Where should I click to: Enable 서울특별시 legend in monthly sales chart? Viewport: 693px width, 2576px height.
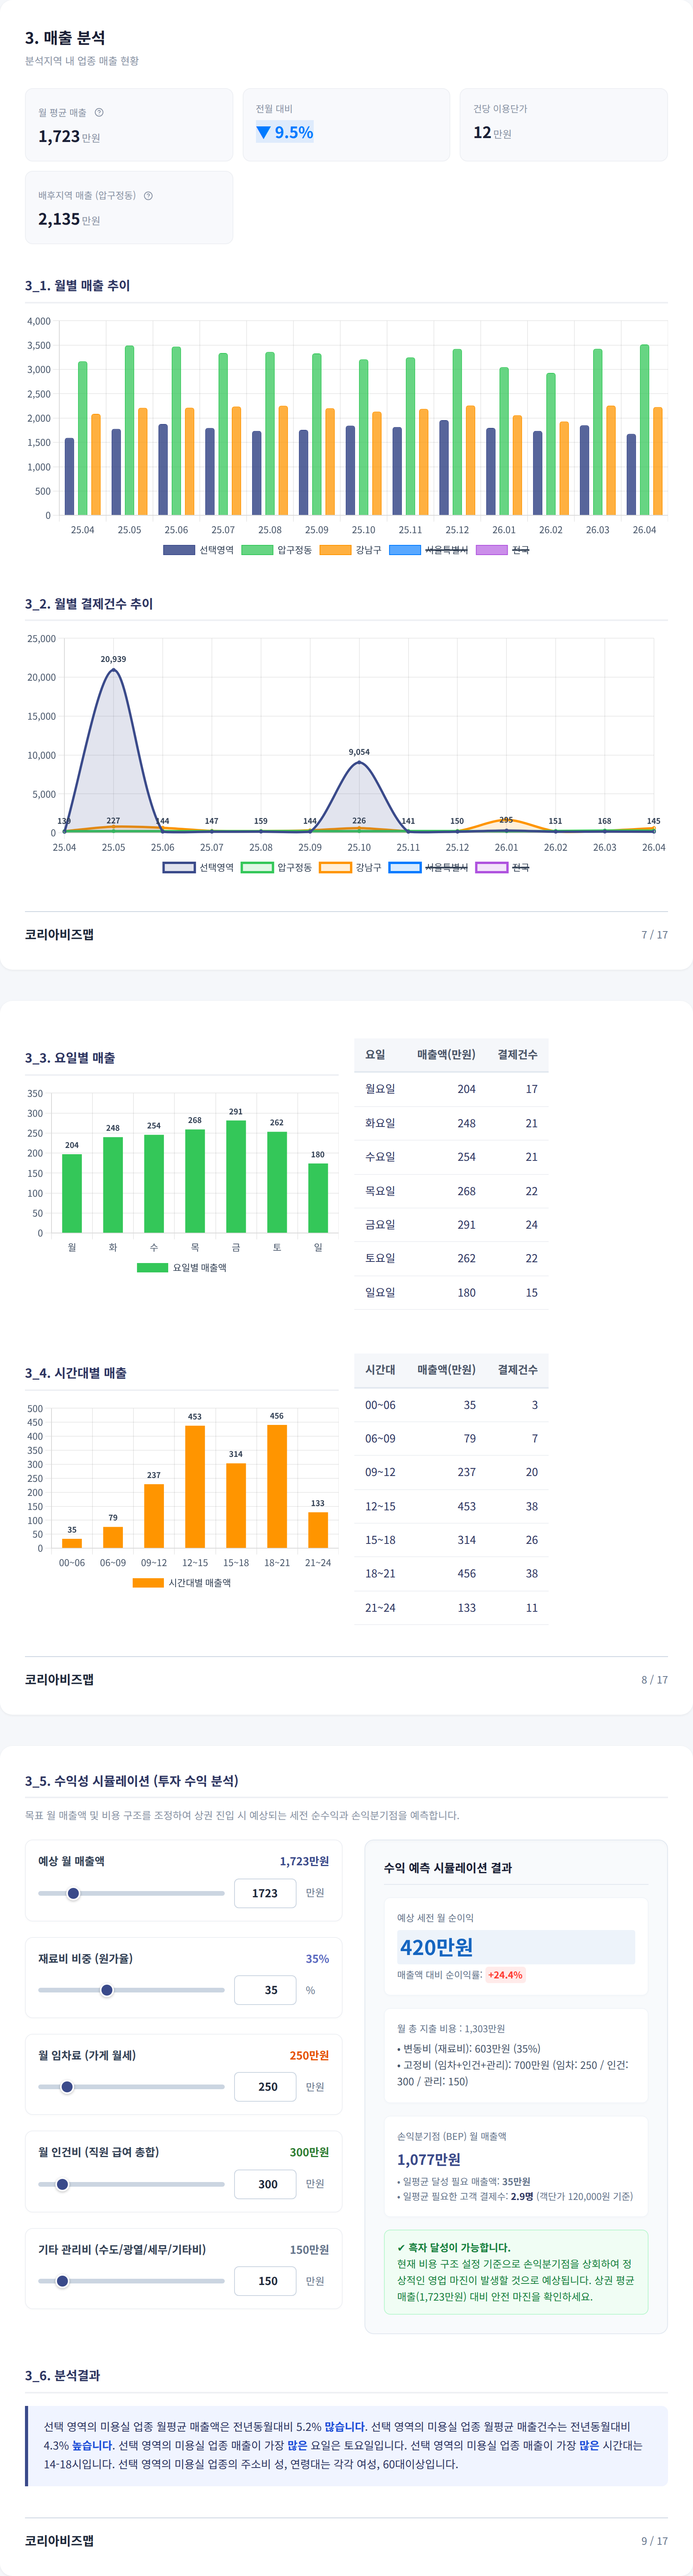click(x=428, y=550)
